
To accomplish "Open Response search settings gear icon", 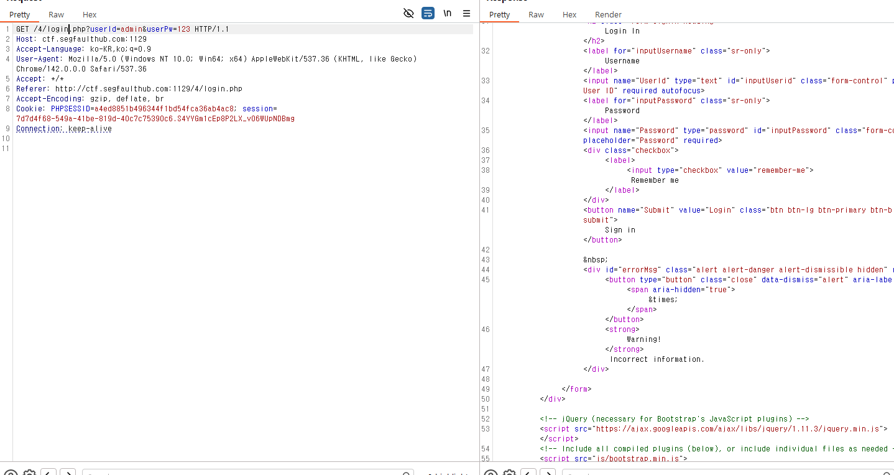I will pyautogui.click(x=509, y=473).
